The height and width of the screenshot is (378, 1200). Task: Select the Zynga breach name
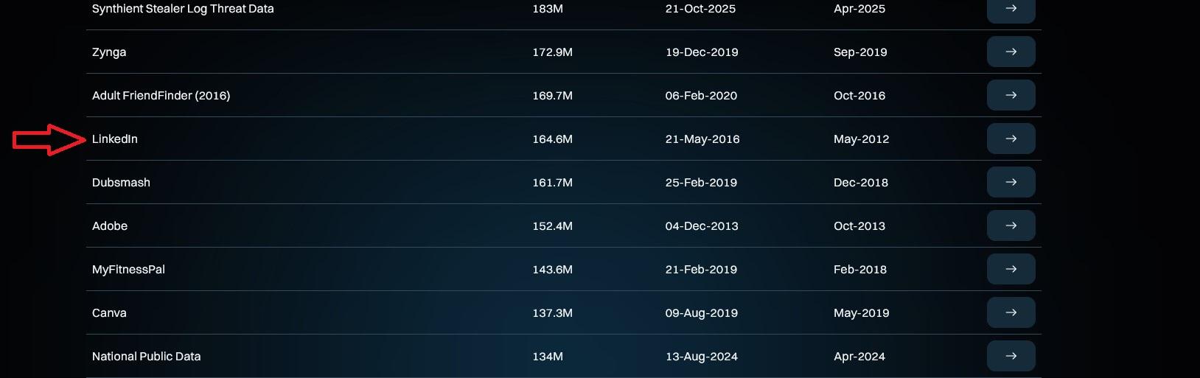[109, 52]
